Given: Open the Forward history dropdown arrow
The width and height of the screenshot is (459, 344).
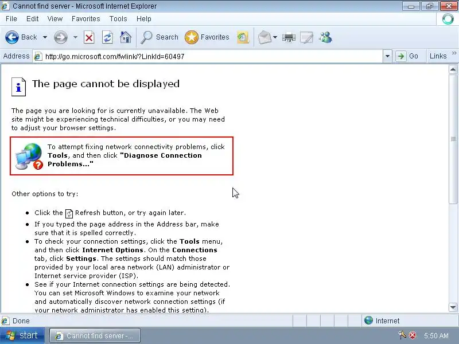Looking at the screenshot, I should click(75, 37).
